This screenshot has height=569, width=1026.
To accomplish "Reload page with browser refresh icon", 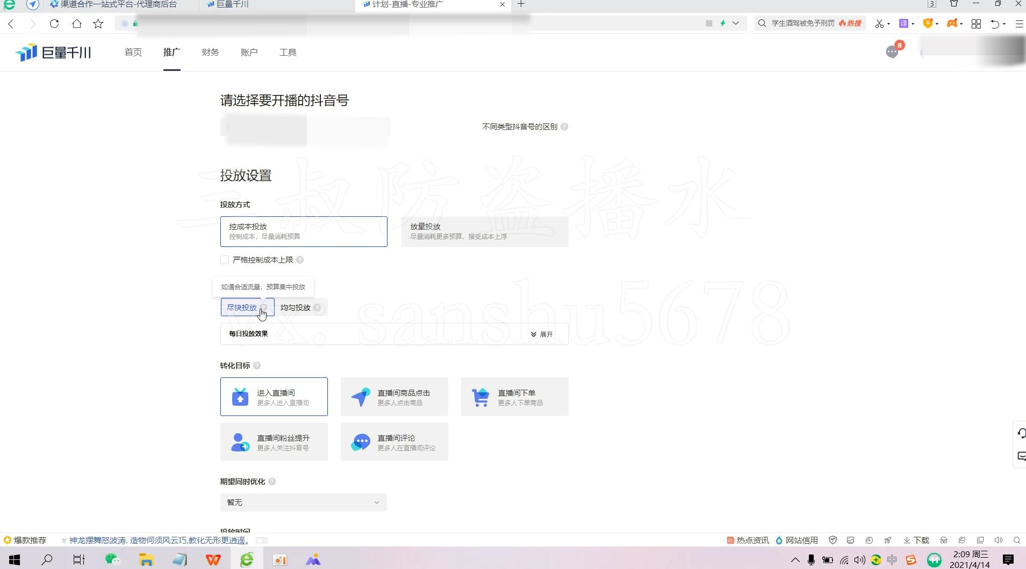I will click(x=54, y=24).
